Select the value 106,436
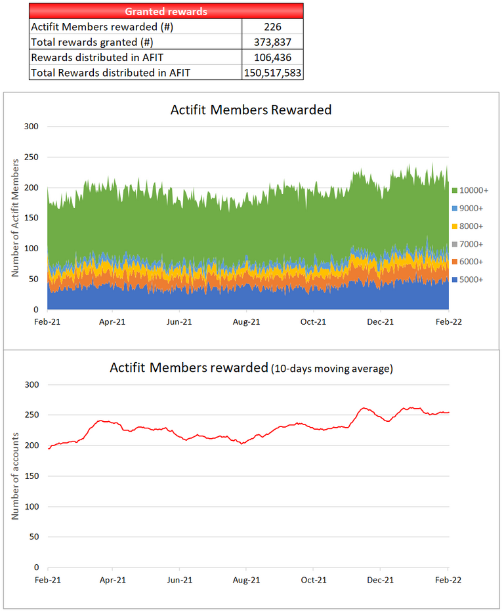This screenshot has height=616, width=504. pyautogui.click(x=272, y=57)
